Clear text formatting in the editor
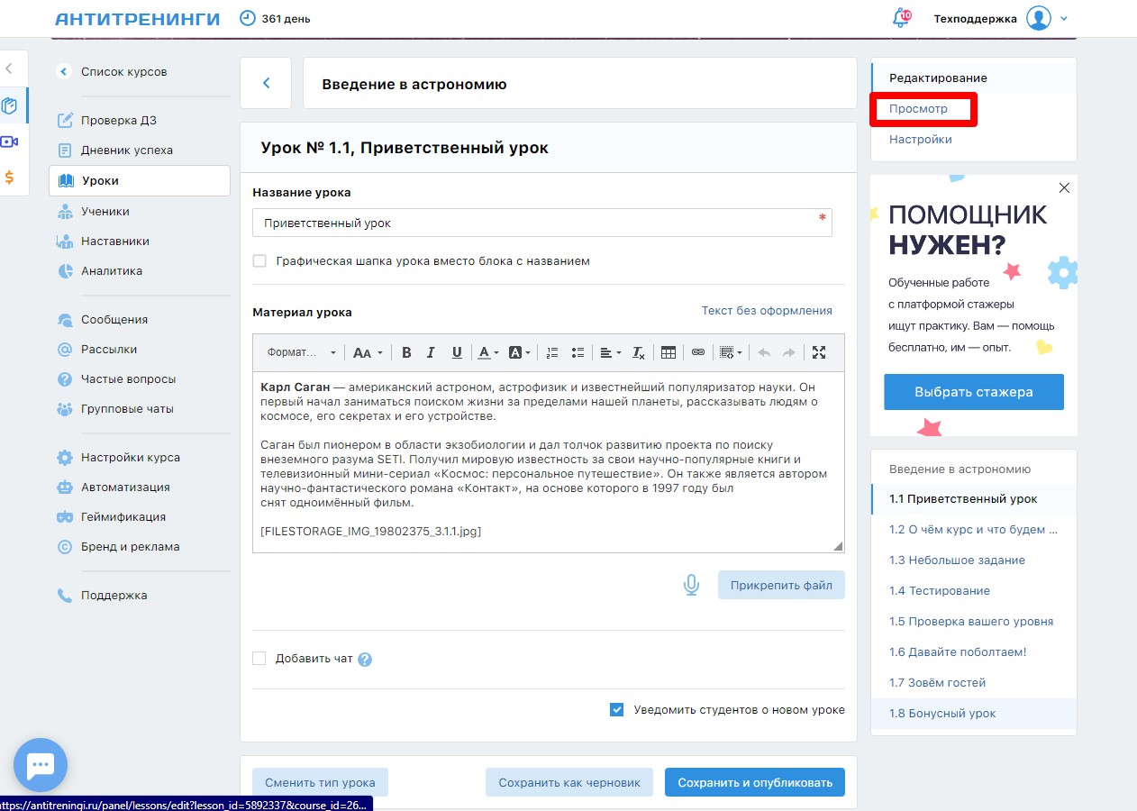The width and height of the screenshot is (1137, 811). (x=638, y=352)
